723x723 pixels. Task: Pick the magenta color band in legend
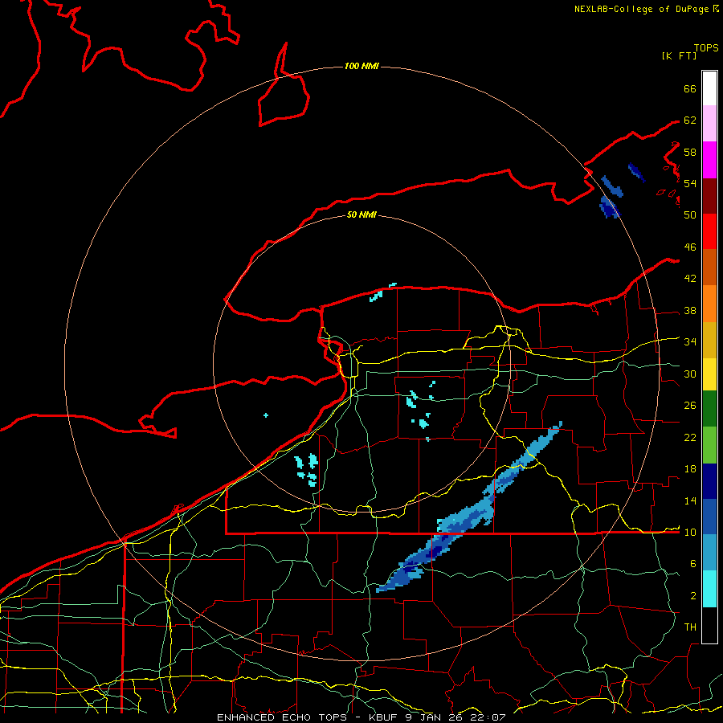coord(709,160)
